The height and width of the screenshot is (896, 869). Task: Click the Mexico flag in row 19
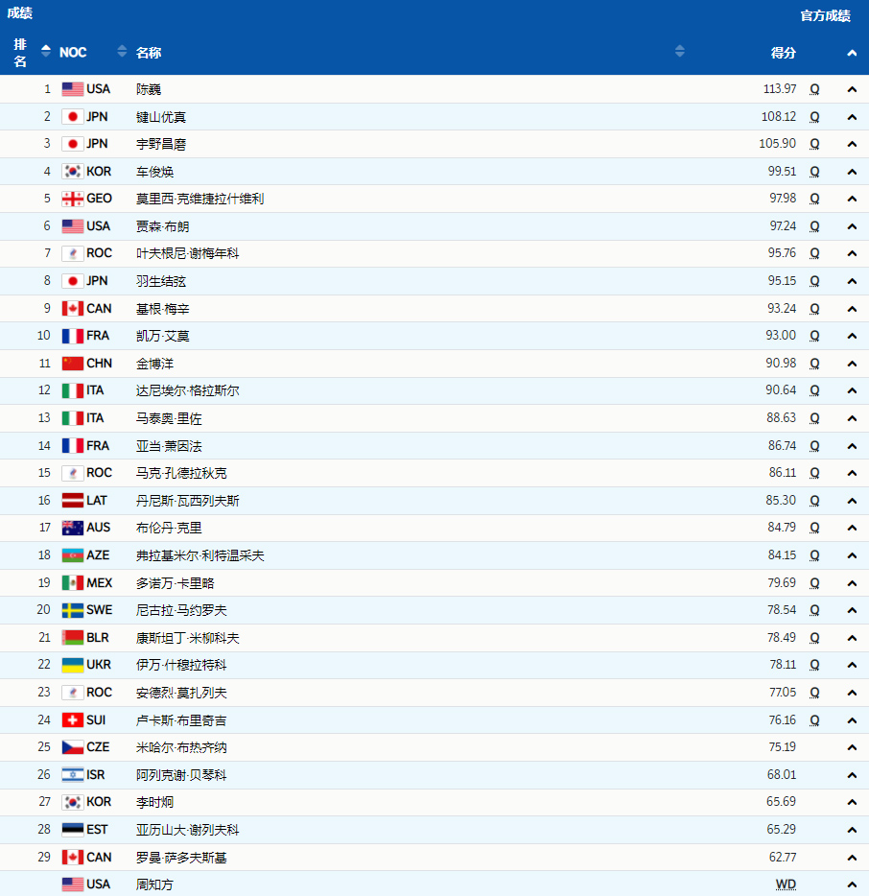[x=73, y=583]
